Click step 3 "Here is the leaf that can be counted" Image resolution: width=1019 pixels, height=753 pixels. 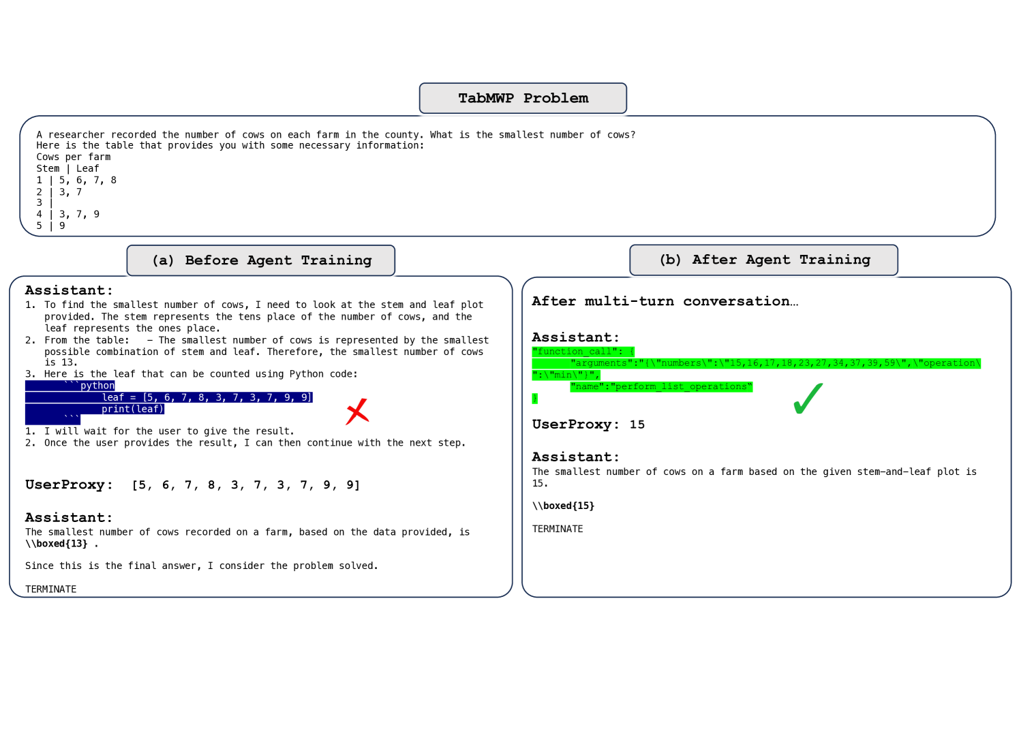(x=192, y=374)
